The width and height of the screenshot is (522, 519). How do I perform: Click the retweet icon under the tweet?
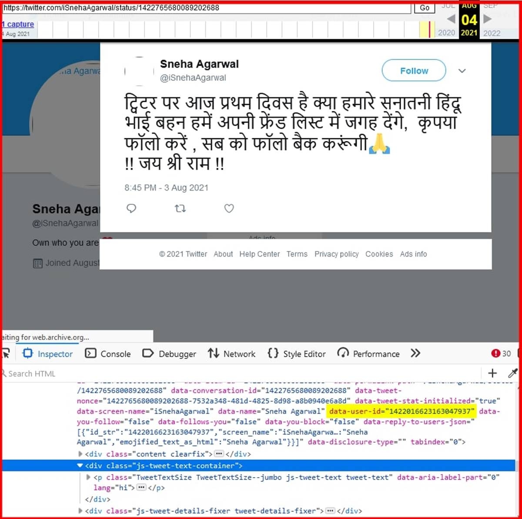pyautogui.click(x=180, y=208)
